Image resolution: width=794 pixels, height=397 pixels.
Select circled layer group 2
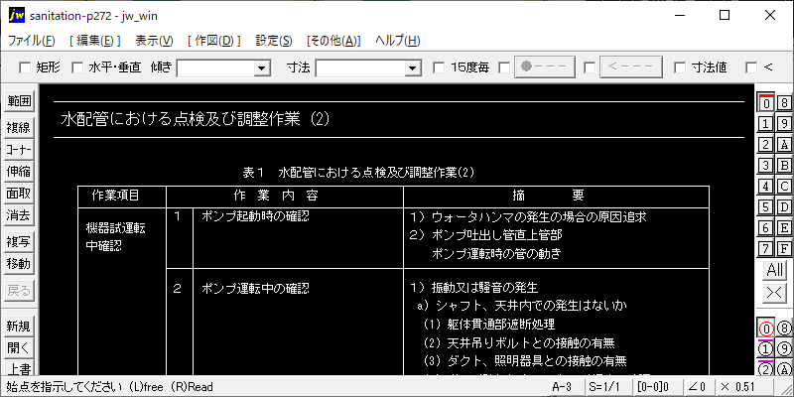766,368
